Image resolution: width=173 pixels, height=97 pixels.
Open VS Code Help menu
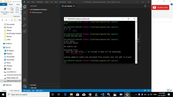click(x=69, y=2)
